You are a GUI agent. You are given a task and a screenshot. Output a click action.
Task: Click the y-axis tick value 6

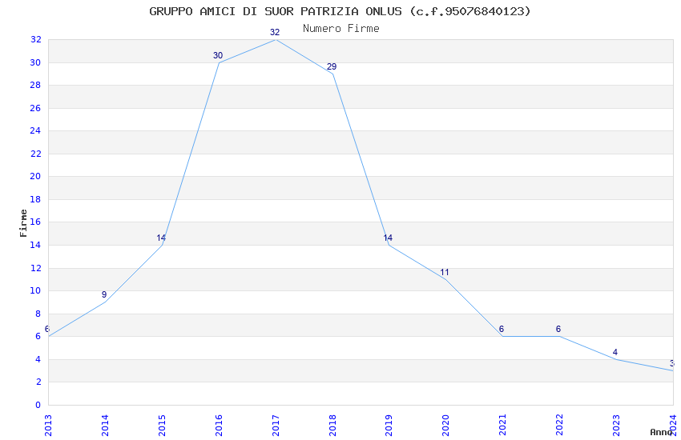38,336
